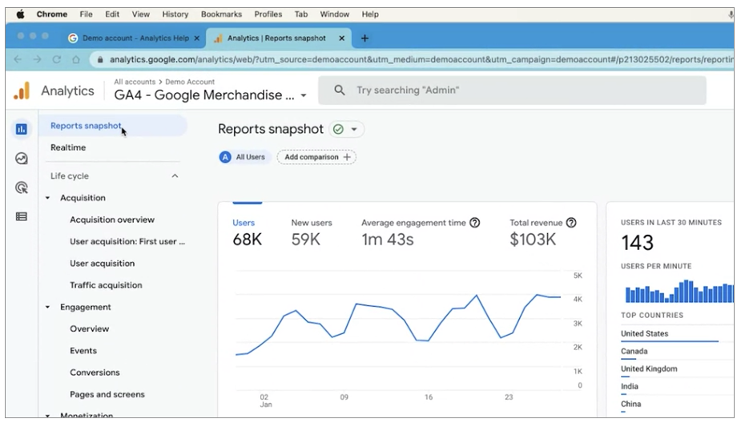Open the Reports bar-chart icon in left rail

[x=22, y=129]
